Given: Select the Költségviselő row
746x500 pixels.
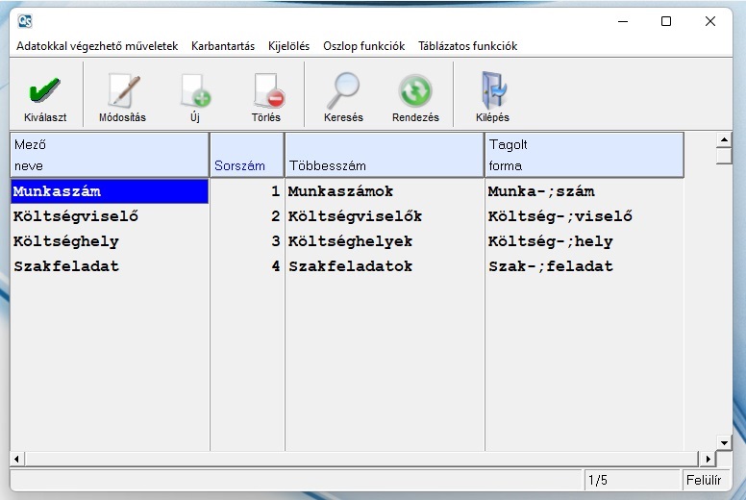Looking at the screenshot, I should (76, 216).
